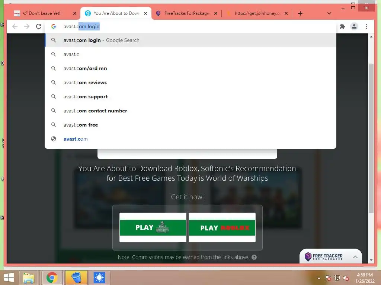Screen dimensions: 381x285
Task: Expand the tab search chevron
Action: 329,13
